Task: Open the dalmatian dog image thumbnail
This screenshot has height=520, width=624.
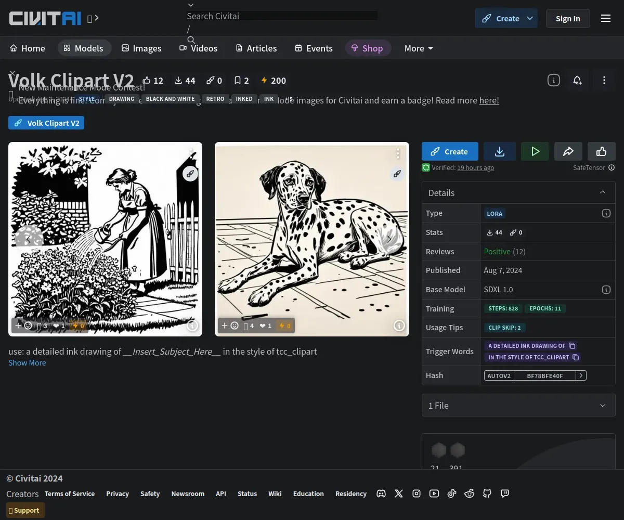Action: click(312, 239)
